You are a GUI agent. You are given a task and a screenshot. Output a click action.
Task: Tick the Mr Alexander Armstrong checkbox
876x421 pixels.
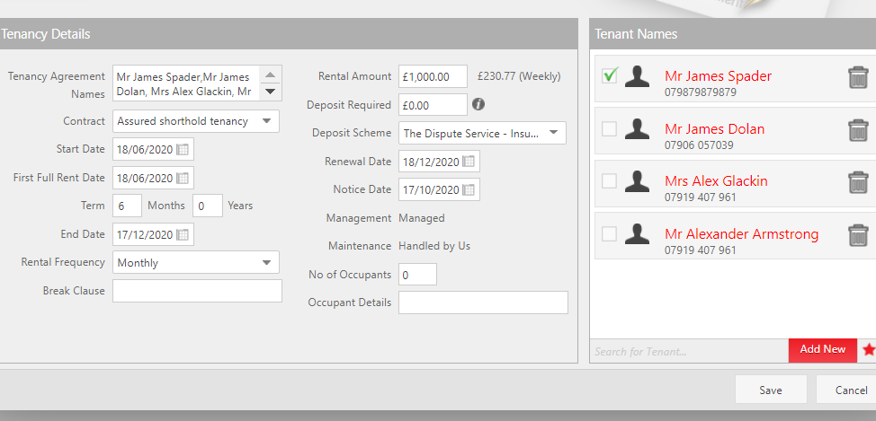pyautogui.click(x=610, y=233)
